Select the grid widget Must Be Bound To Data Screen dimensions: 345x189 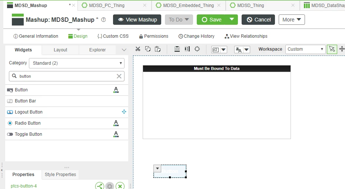pyautogui.click(x=217, y=102)
